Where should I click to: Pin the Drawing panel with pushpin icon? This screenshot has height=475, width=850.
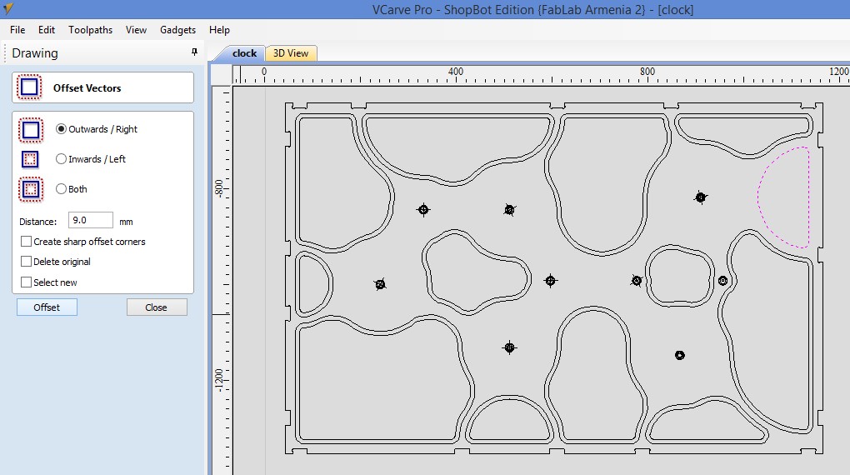pos(195,52)
